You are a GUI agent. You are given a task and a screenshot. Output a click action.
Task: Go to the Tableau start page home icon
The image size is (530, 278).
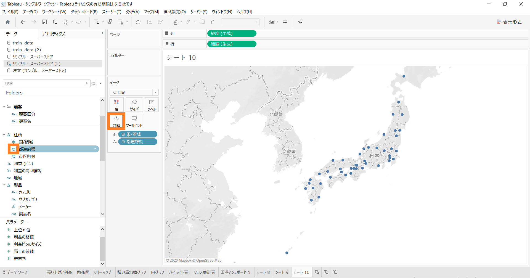(8, 22)
